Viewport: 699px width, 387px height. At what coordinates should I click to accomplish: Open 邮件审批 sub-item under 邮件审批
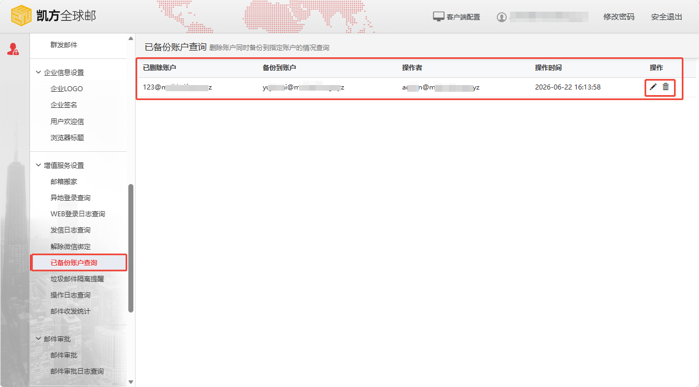click(64, 355)
